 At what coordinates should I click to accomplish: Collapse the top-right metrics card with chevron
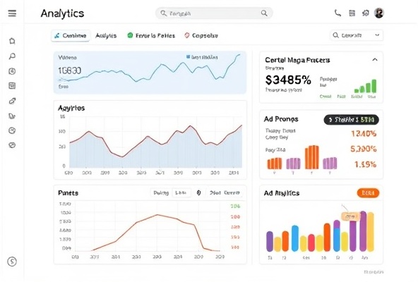pyautogui.click(x=375, y=60)
